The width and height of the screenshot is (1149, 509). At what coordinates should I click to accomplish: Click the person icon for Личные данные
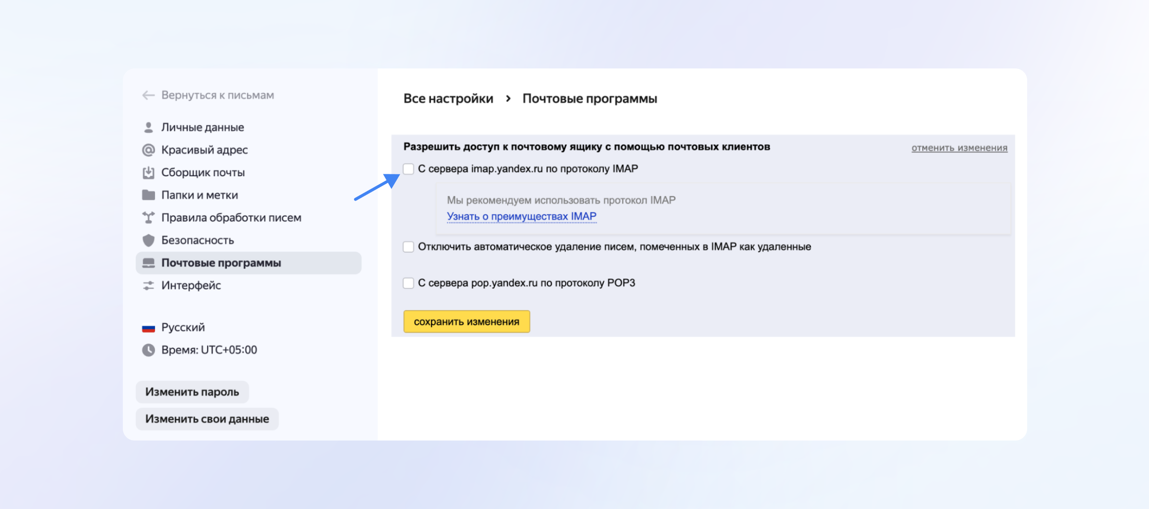pos(148,127)
